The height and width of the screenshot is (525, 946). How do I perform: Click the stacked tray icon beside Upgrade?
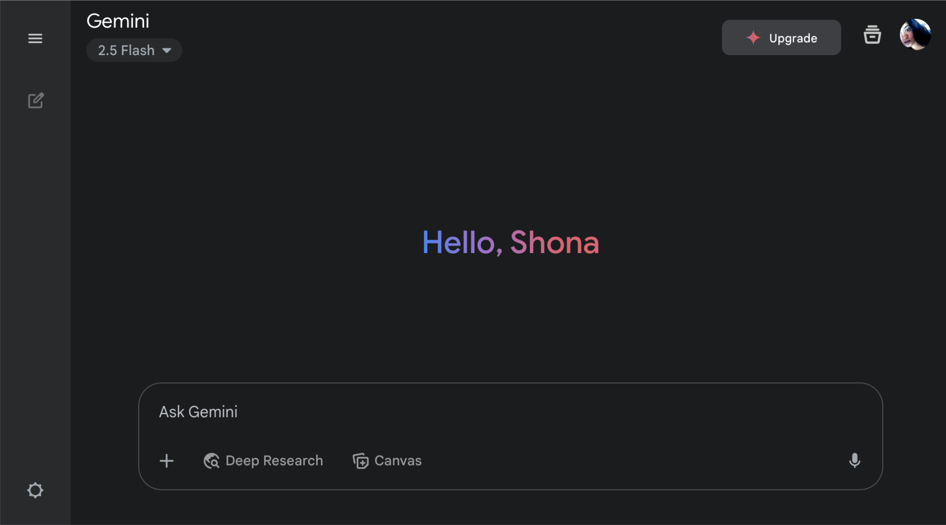[872, 35]
